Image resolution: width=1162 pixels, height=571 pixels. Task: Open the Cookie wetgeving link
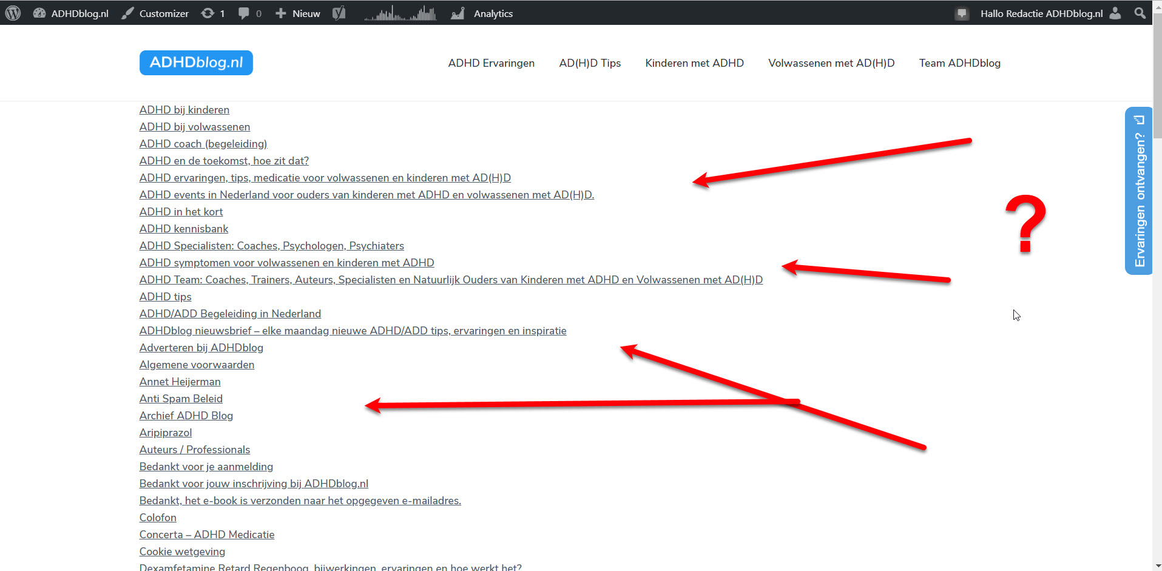pos(182,552)
